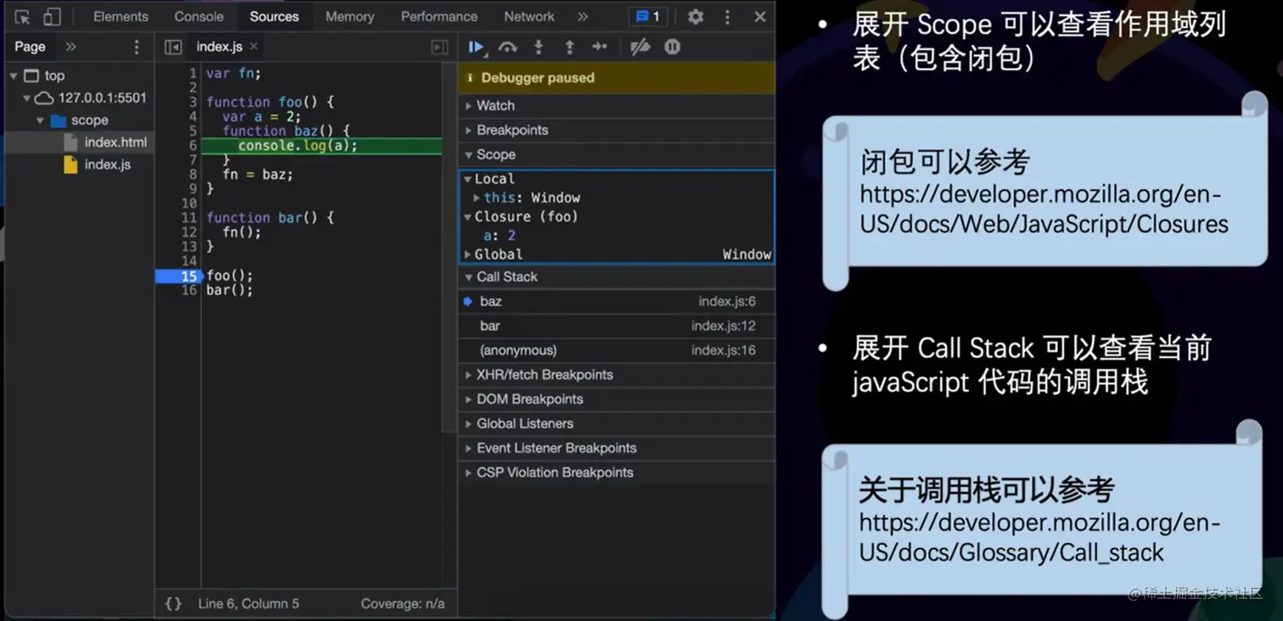This screenshot has height=621, width=1283.
Task: Select index.html in the file tree
Action: pos(117,142)
